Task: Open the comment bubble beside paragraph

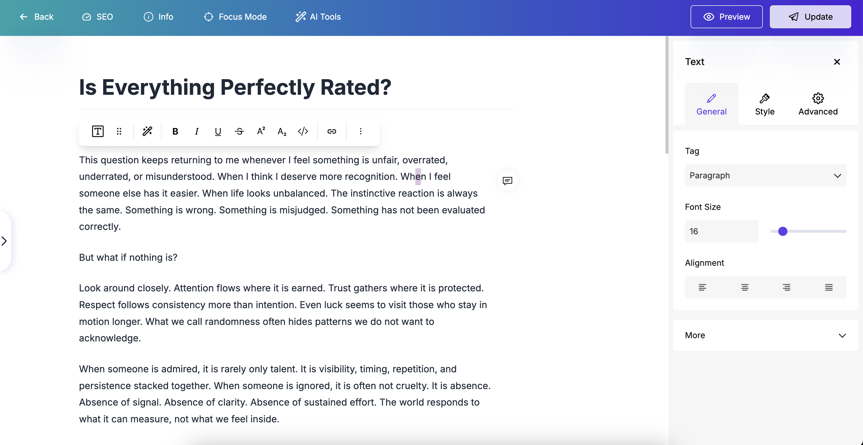Action: [507, 181]
